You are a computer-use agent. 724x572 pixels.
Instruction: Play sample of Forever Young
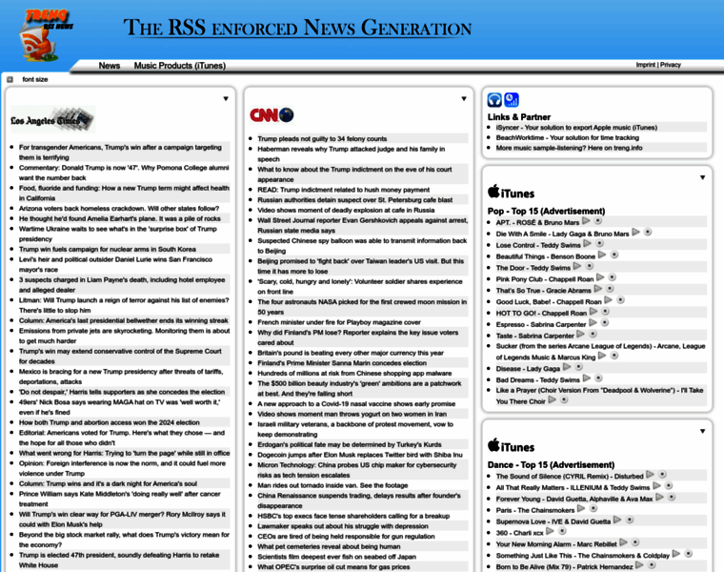(660, 497)
